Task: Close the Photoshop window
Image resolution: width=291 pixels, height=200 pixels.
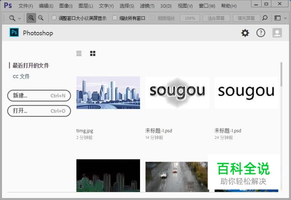Action: 280,4
